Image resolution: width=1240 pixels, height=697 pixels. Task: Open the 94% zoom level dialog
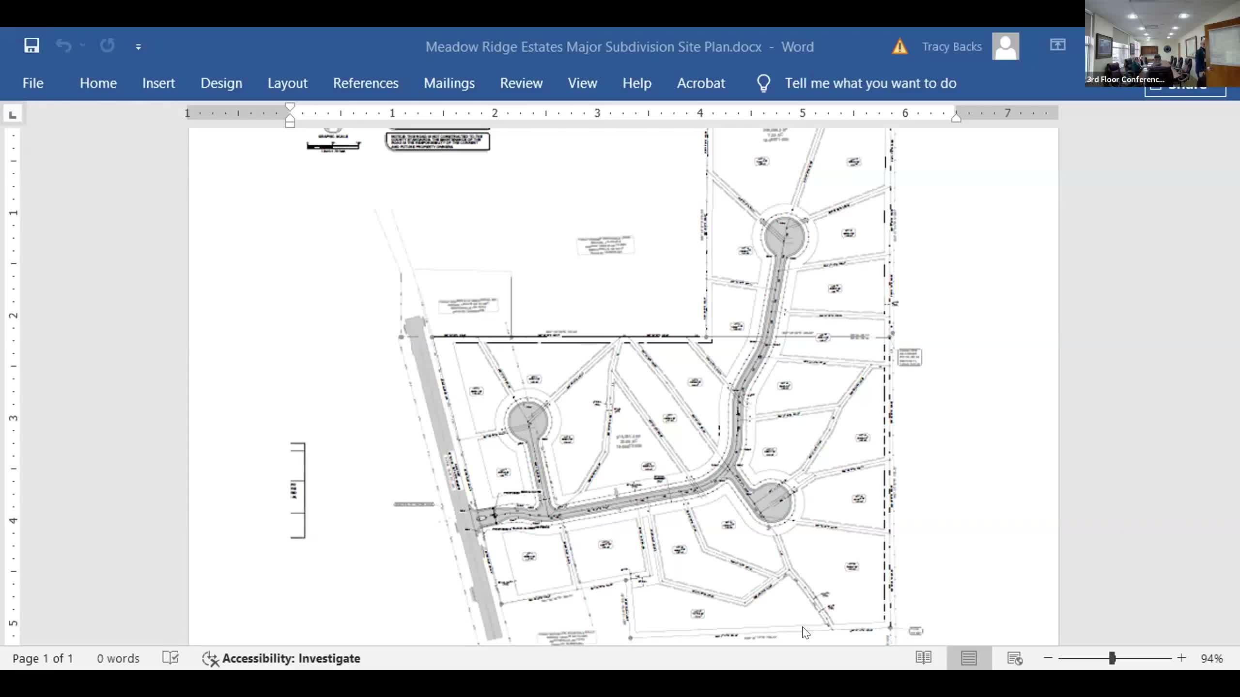(1211, 658)
